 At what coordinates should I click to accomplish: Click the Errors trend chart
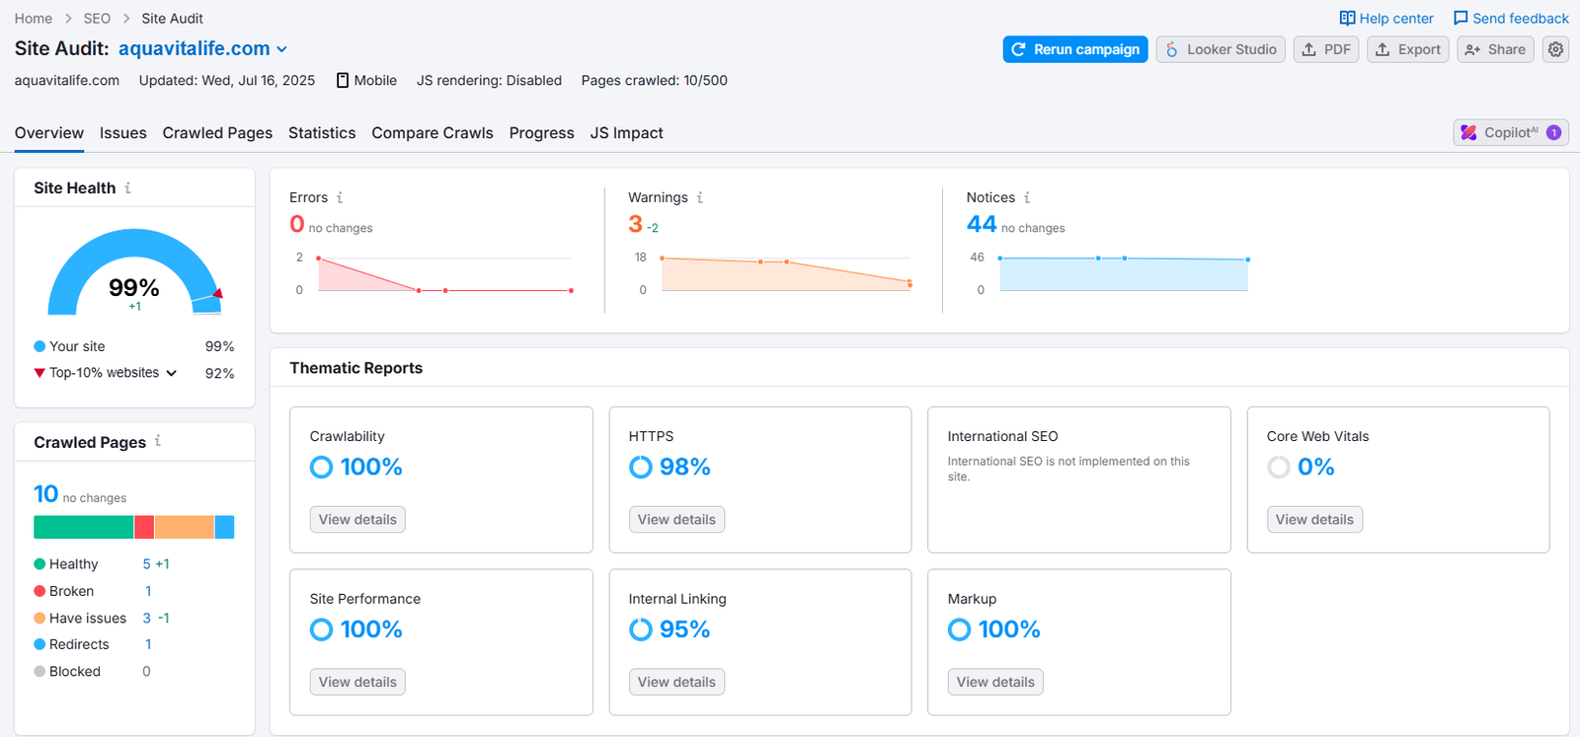444,273
